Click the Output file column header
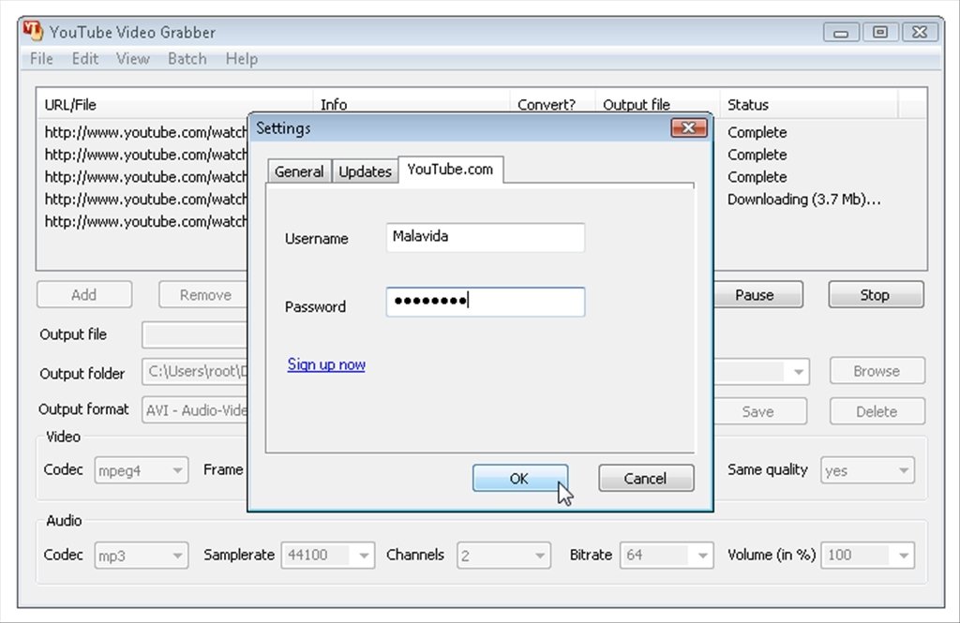 pos(657,105)
